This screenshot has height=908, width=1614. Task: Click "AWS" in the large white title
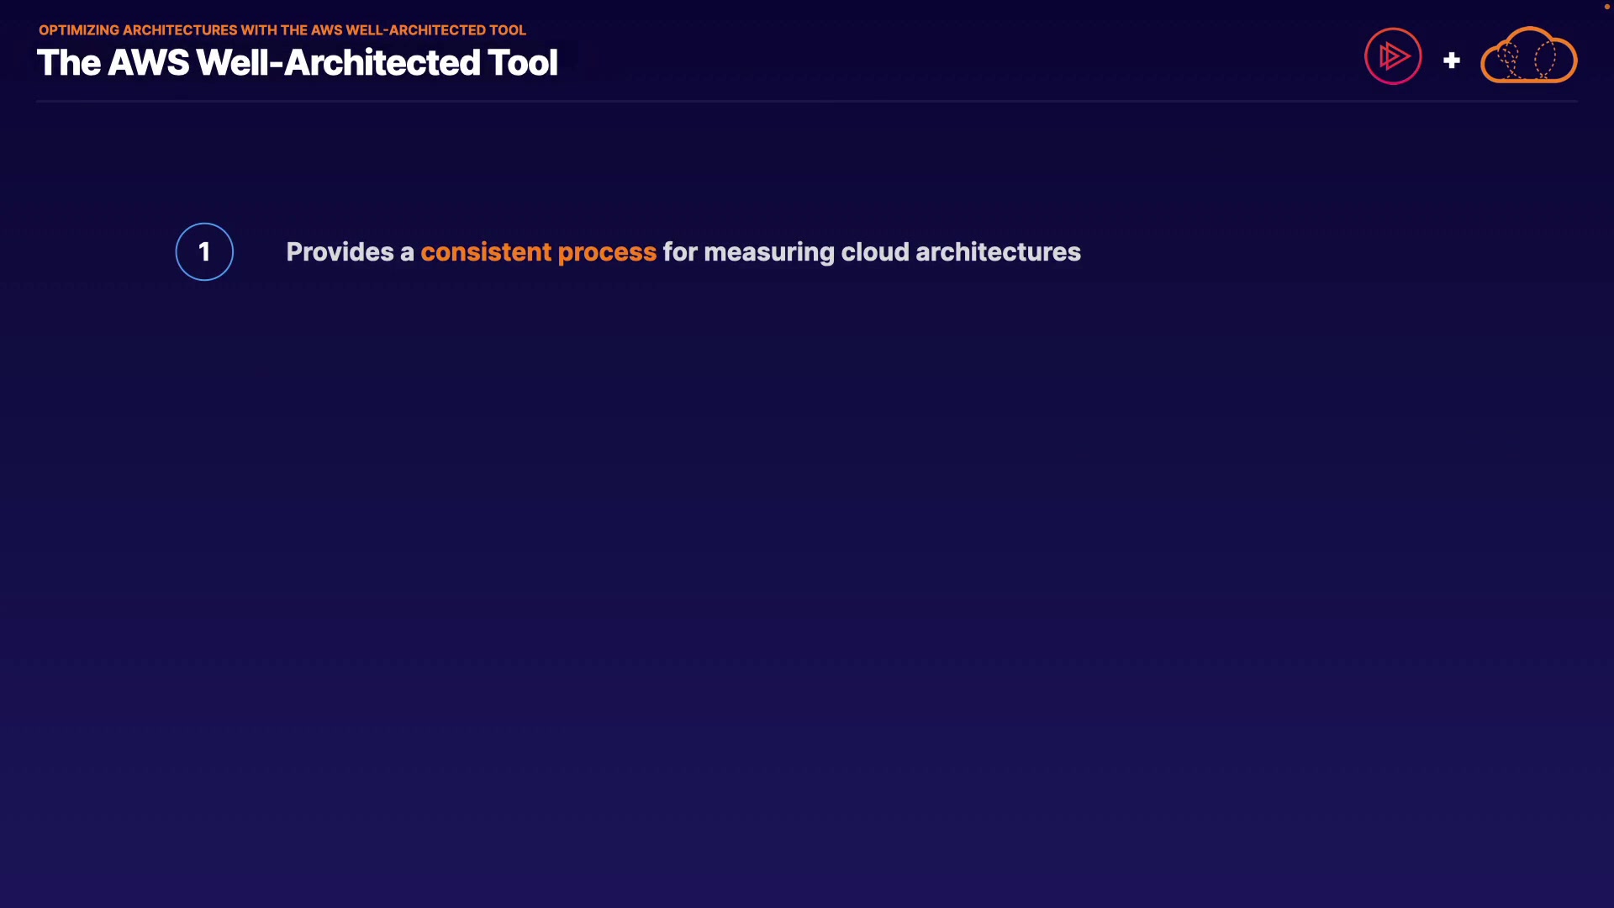click(x=149, y=63)
